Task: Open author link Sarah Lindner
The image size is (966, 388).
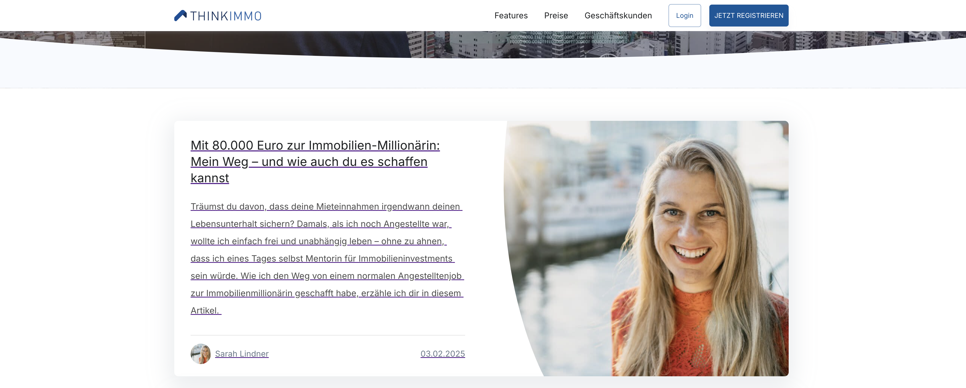Action: [x=242, y=354]
